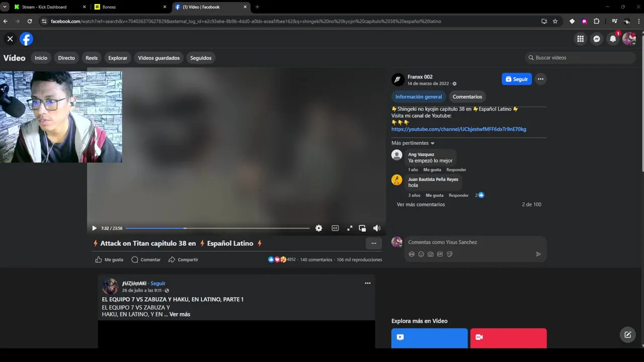
Task: Close the video viewer with X icon
Action: (10, 39)
